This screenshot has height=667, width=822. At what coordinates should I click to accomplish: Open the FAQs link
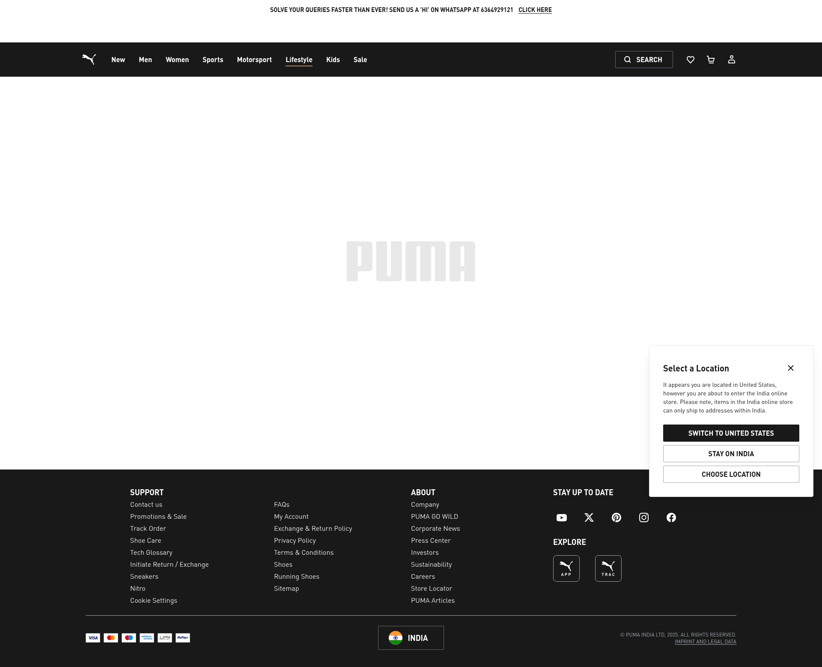click(x=282, y=505)
